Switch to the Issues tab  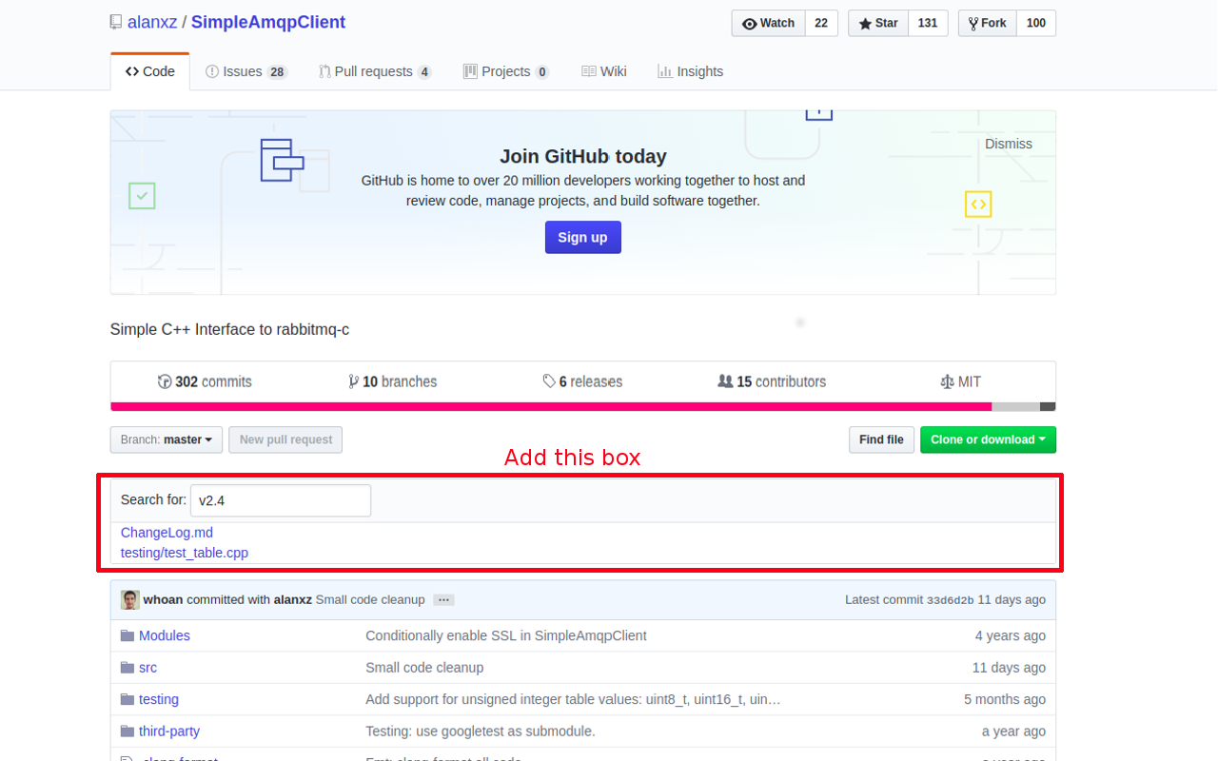246,71
